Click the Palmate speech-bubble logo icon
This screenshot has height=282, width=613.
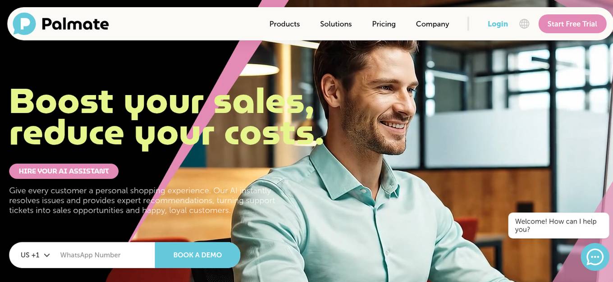24,24
